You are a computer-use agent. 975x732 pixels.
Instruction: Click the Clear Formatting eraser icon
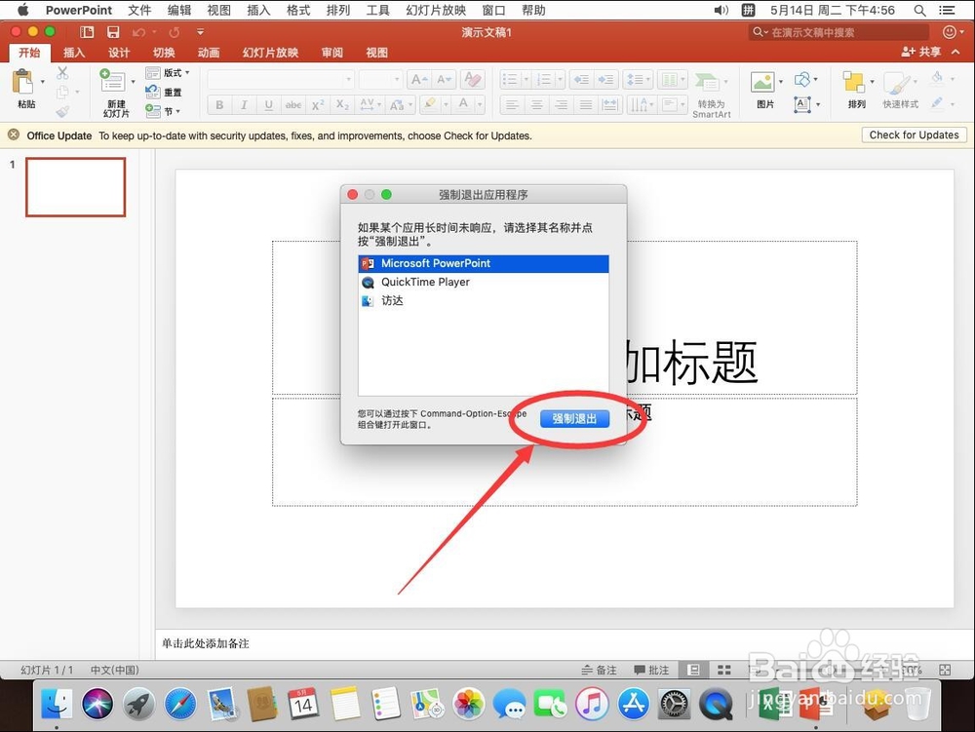click(x=473, y=80)
